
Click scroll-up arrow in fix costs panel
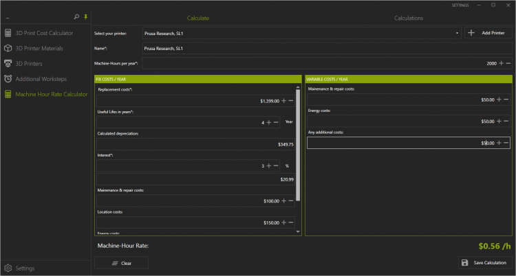[x=298, y=87]
